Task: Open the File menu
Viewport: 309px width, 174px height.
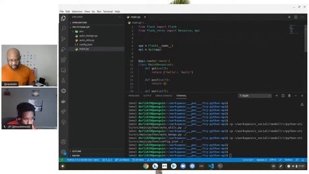Action: tap(62, 12)
